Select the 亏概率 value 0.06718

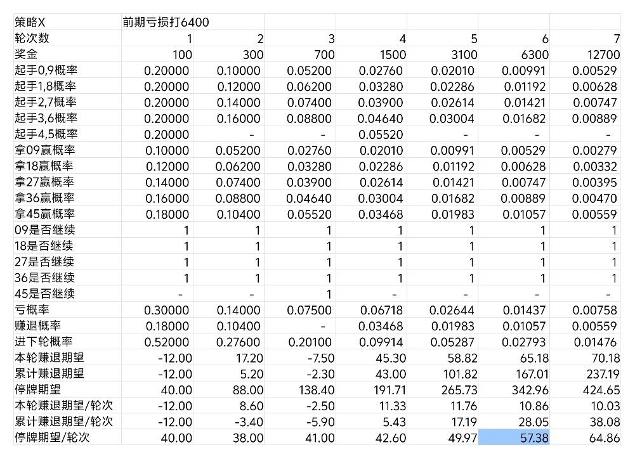[x=381, y=310]
